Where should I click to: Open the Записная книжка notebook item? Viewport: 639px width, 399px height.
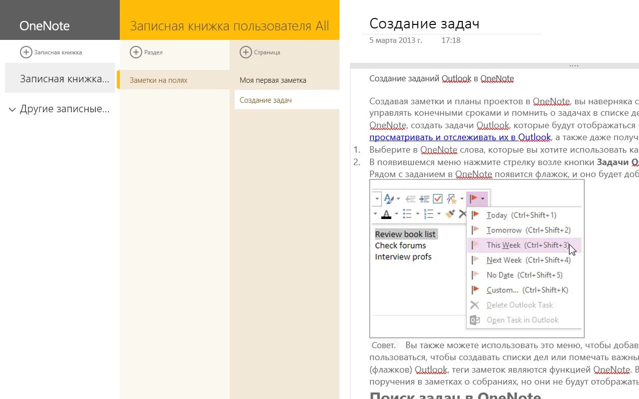coord(60,78)
